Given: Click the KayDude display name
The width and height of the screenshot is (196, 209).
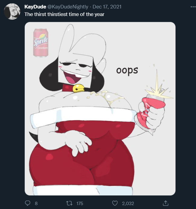Looking at the screenshot, I should pyautogui.click(x=35, y=7).
